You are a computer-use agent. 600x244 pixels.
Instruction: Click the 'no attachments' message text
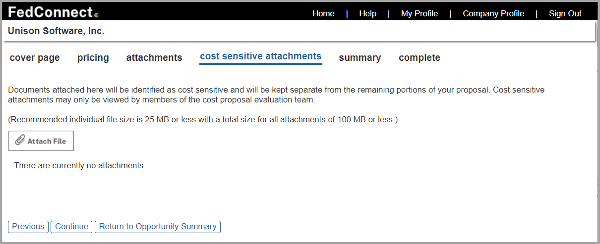80,166
